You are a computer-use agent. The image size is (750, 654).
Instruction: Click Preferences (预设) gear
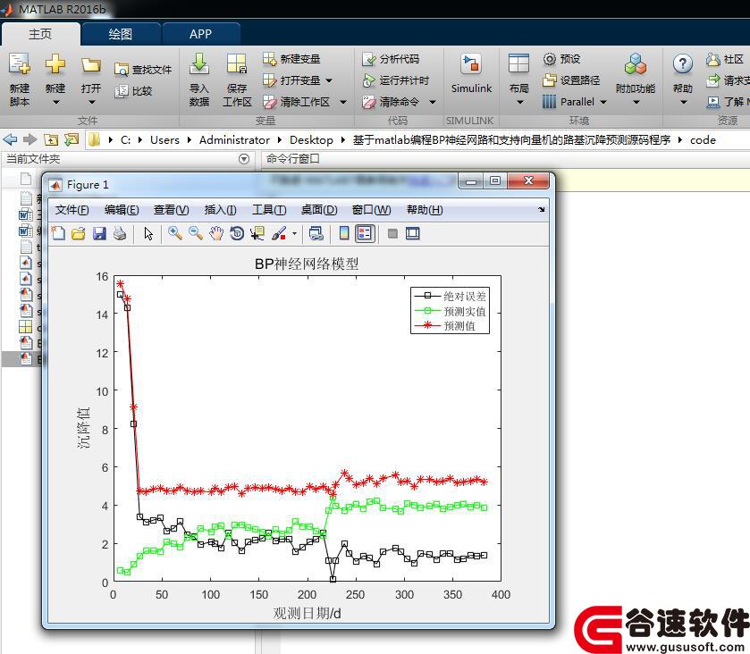tap(561, 59)
